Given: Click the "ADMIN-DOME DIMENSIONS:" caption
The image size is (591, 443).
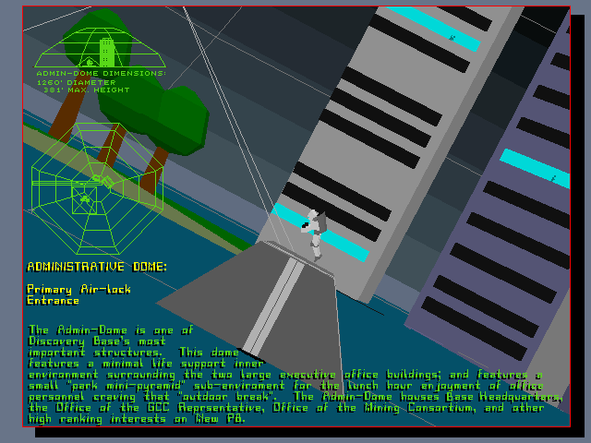Looking at the screenshot, I should [101, 73].
